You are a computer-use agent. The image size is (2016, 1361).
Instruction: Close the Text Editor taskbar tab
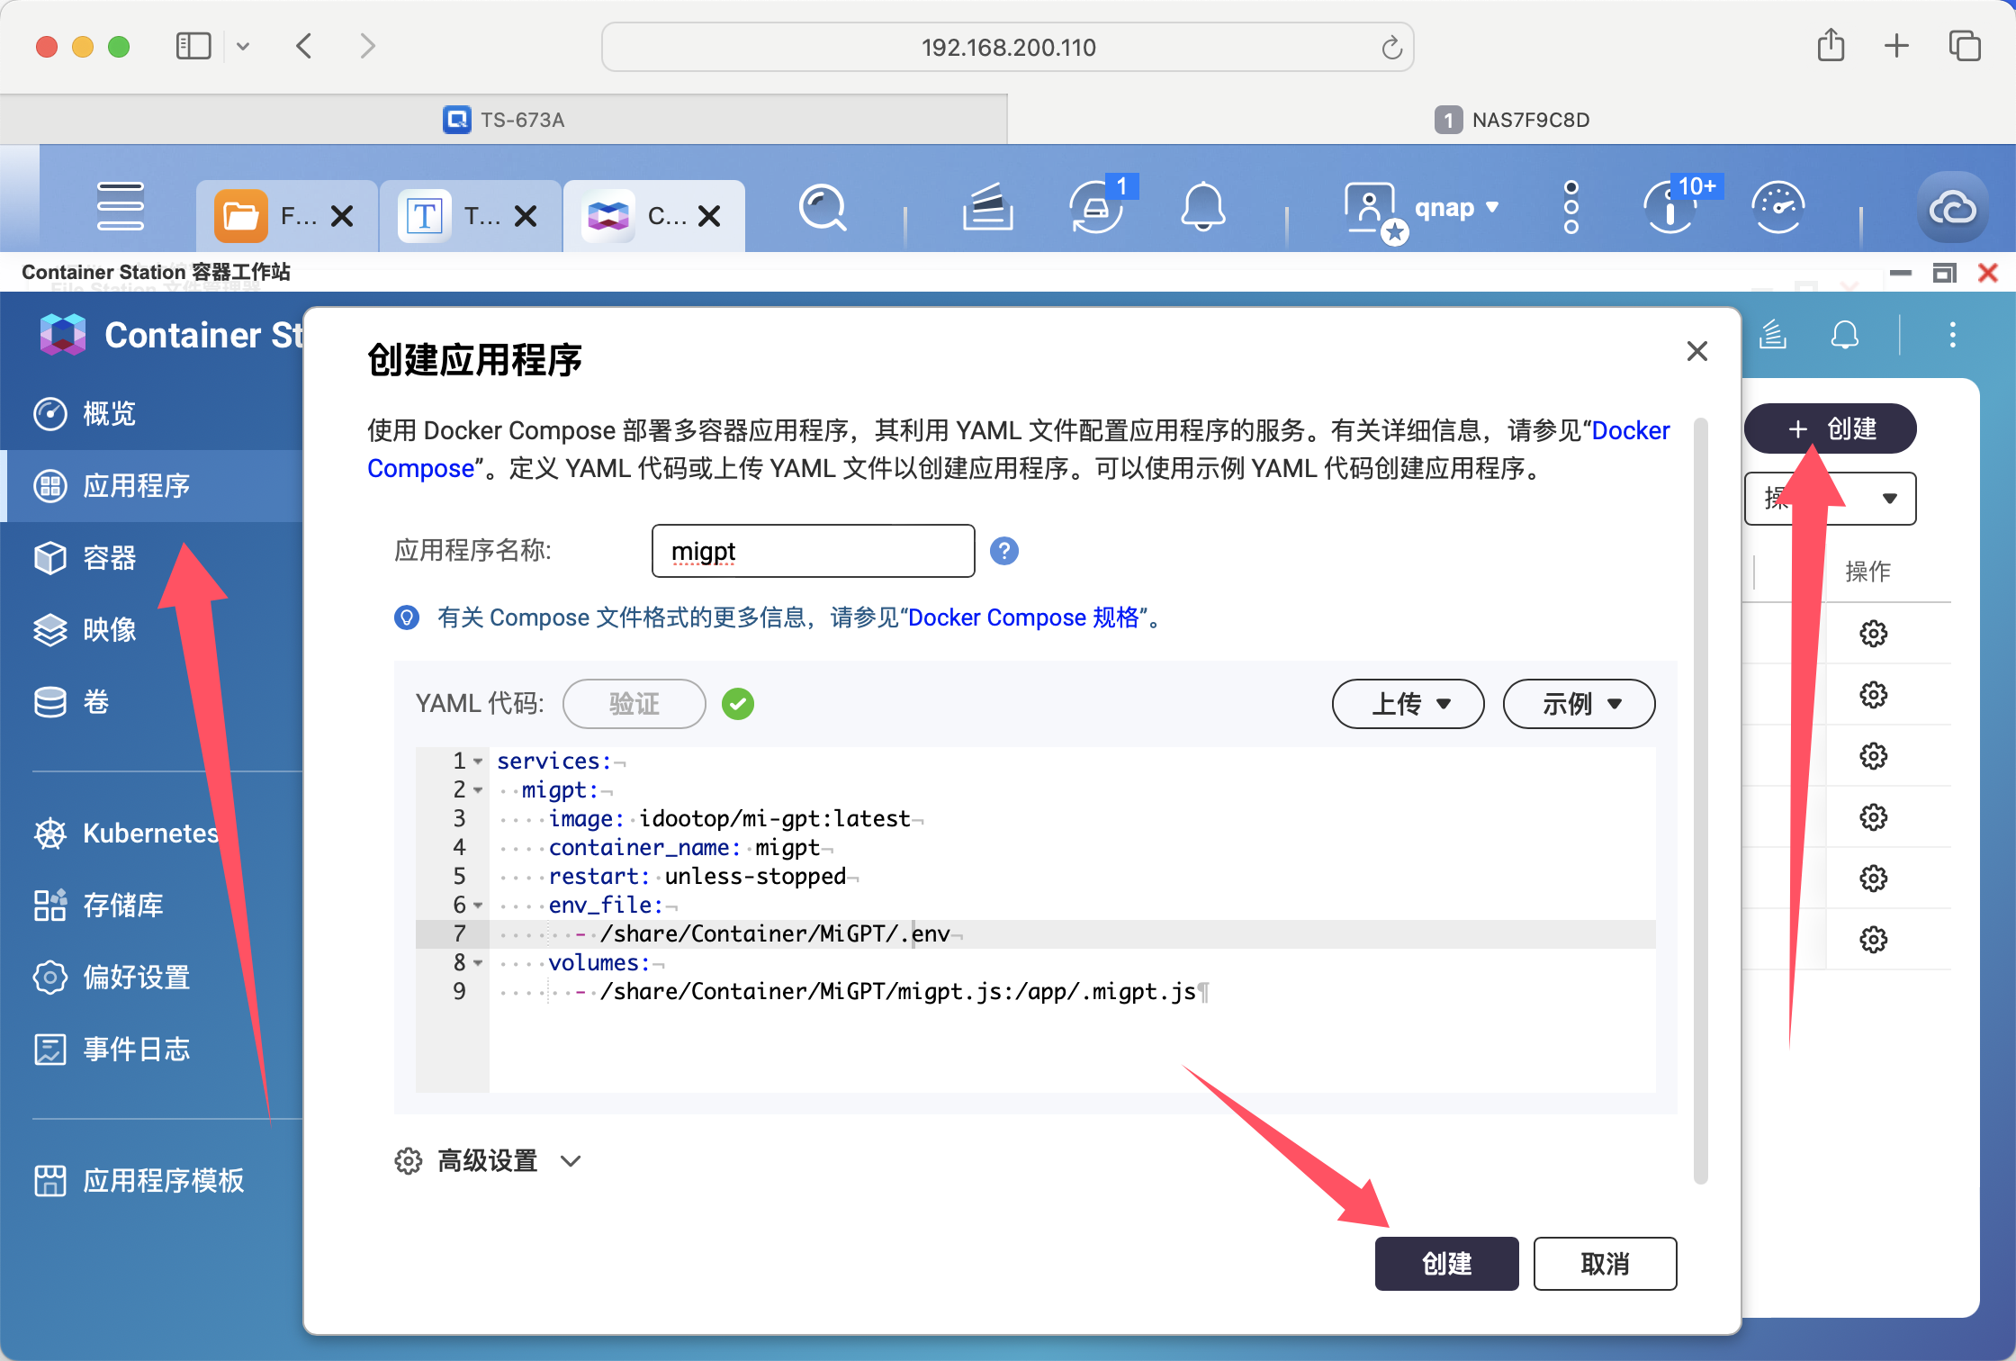[526, 216]
